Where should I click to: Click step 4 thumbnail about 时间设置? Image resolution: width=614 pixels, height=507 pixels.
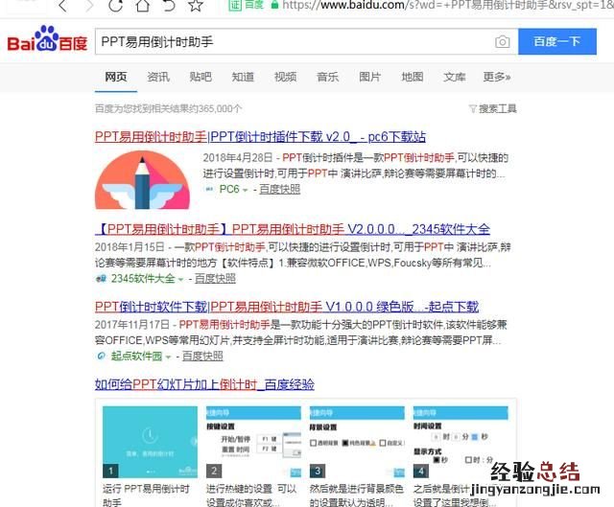coord(460,442)
